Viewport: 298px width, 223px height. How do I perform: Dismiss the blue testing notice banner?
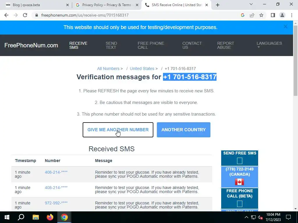pyautogui.click(x=285, y=26)
